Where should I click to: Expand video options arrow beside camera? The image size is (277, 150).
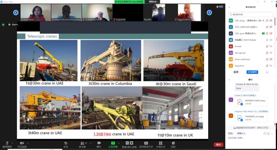click(x=28, y=143)
